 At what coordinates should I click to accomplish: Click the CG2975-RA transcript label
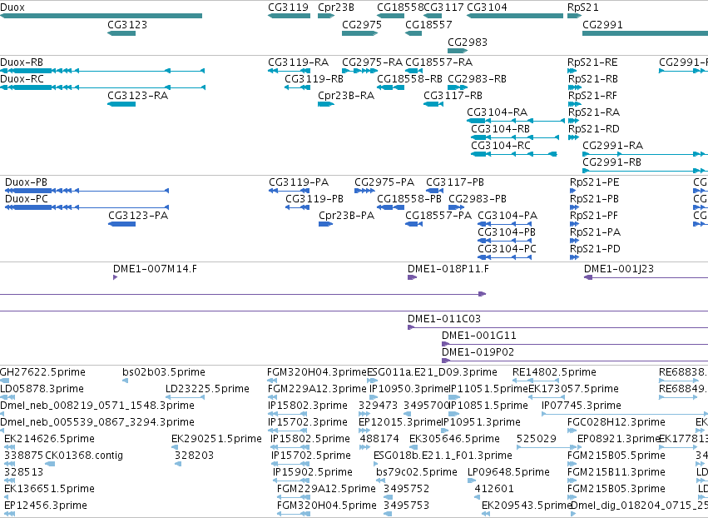(372, 62)
